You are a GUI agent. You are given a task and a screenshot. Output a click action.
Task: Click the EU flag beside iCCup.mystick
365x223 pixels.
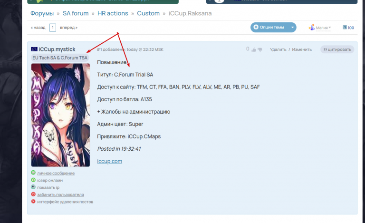pyautogui.click(x=34, y=49)
